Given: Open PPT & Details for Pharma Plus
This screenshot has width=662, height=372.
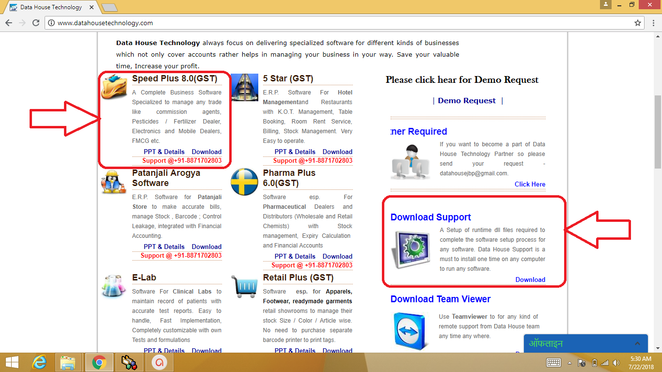Looking at the screenshot, I should tap(295, 256).
